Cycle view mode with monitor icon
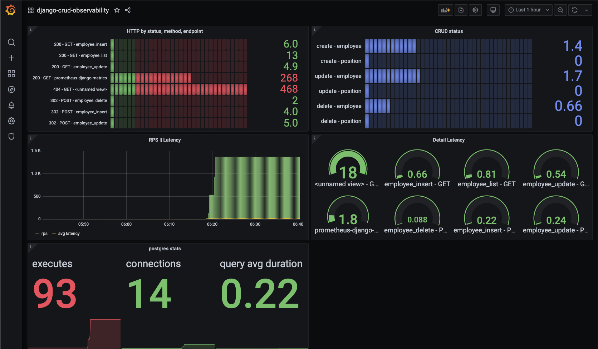 click(493, 10)
